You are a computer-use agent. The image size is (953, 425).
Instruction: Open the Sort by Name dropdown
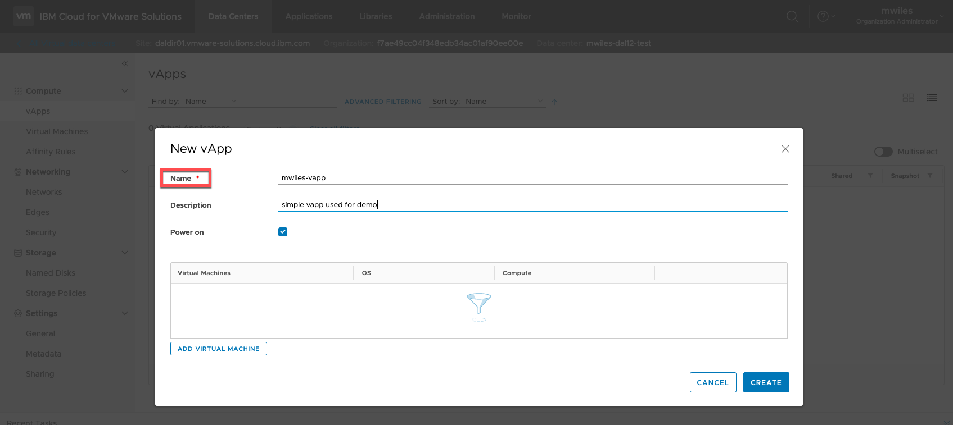coord(504,102)
